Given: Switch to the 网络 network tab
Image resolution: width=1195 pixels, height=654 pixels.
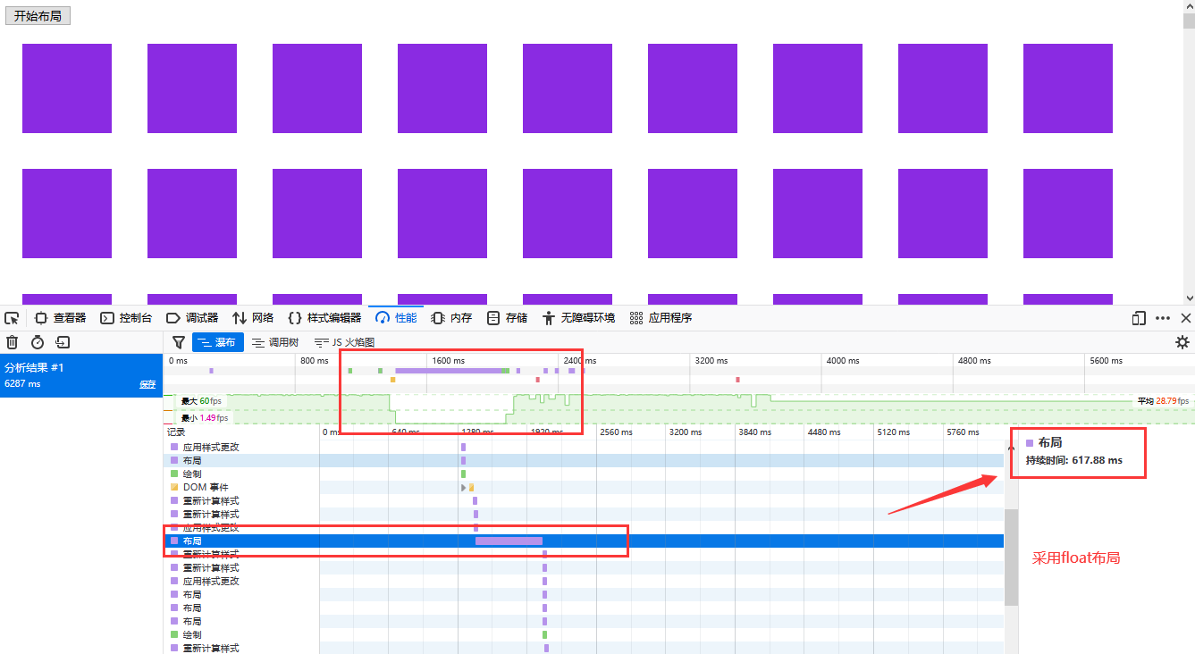Looking at the screenshot, I should [x=253, y=318].
